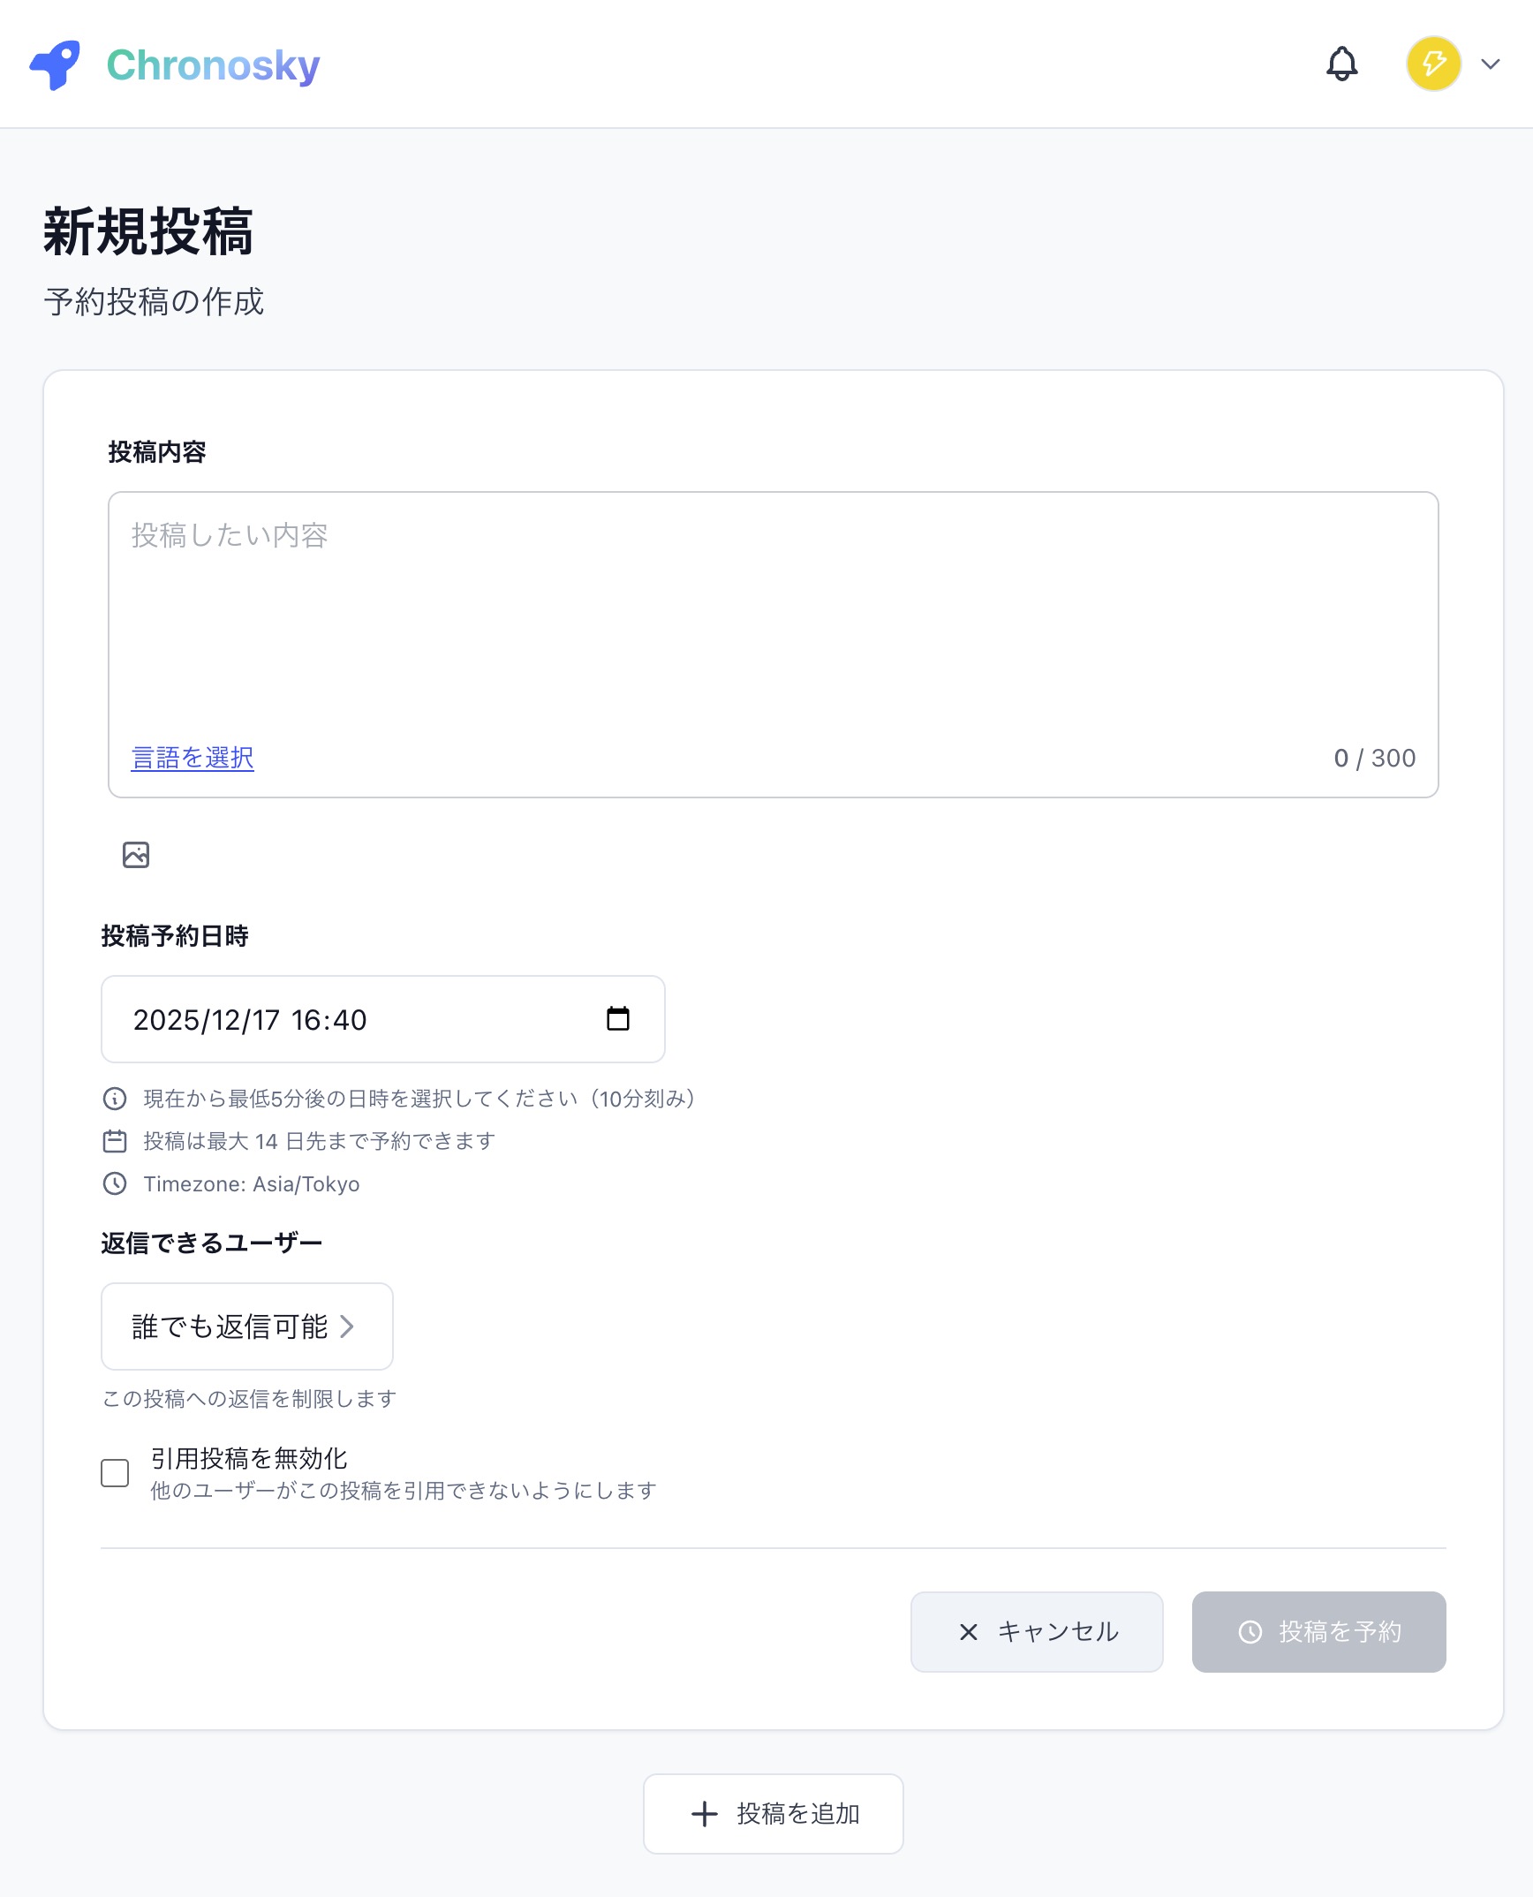
Task: Click the info icon beside the 5分後 hint
Action: tap(115, 1099)
